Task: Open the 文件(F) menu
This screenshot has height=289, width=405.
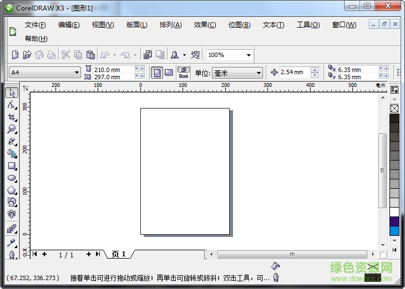Action: point(36,25)
